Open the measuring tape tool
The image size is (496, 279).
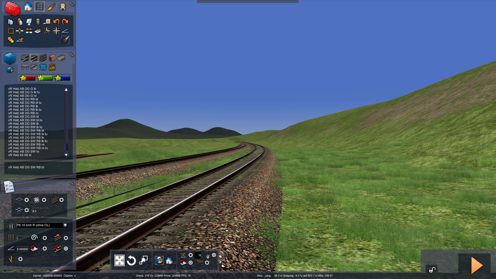47,22
